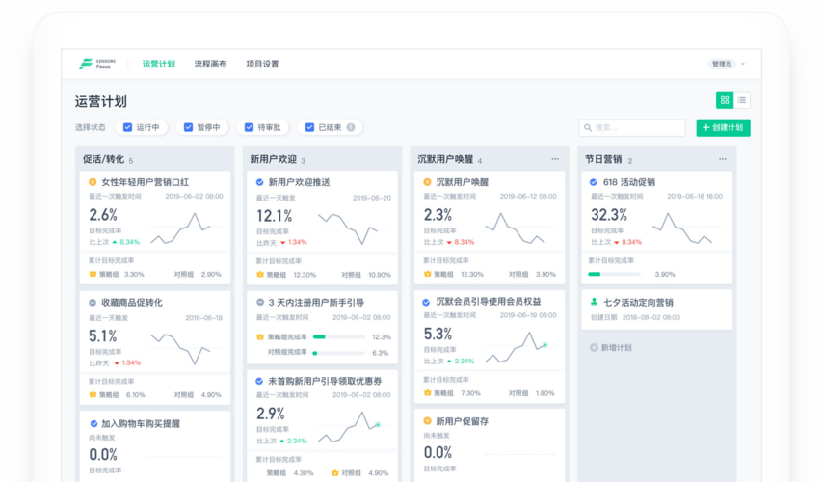Click the 5.3% completion rate value
Viewport: 823px width, 482px height.
tap(438, 334)
